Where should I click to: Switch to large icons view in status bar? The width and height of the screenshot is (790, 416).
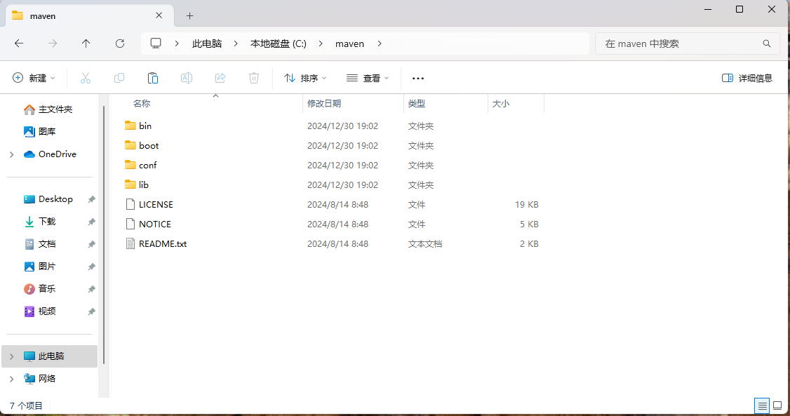coord(777,405)
